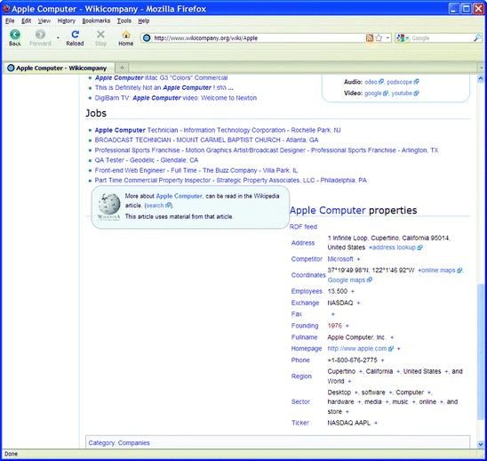Open address bar history dropdown arrow
The width and height of the screenshot is (487, 461).
(x=387, y=38)
